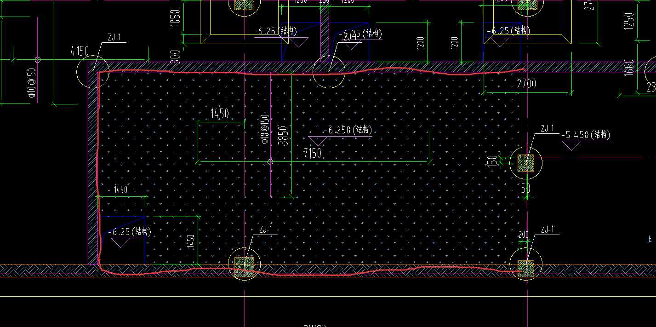Click the ZJ-1 label next to the 200 dimension
This screenshot has width=656, height=327.
click(x=548, y=229)
